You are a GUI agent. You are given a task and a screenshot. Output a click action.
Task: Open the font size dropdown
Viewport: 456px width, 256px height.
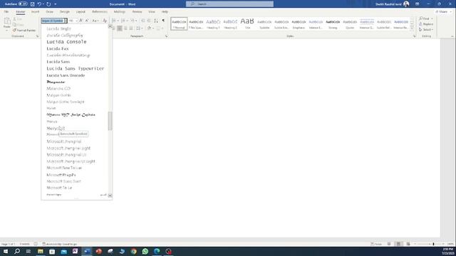click(x=76, y=21)
